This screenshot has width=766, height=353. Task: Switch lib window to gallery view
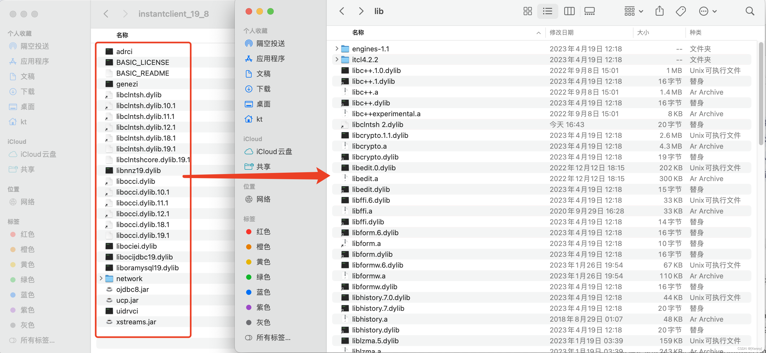pos(589,11)
